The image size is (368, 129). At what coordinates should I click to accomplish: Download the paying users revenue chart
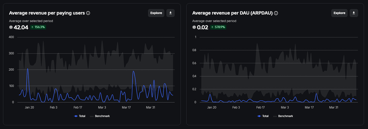pos(170,13)
